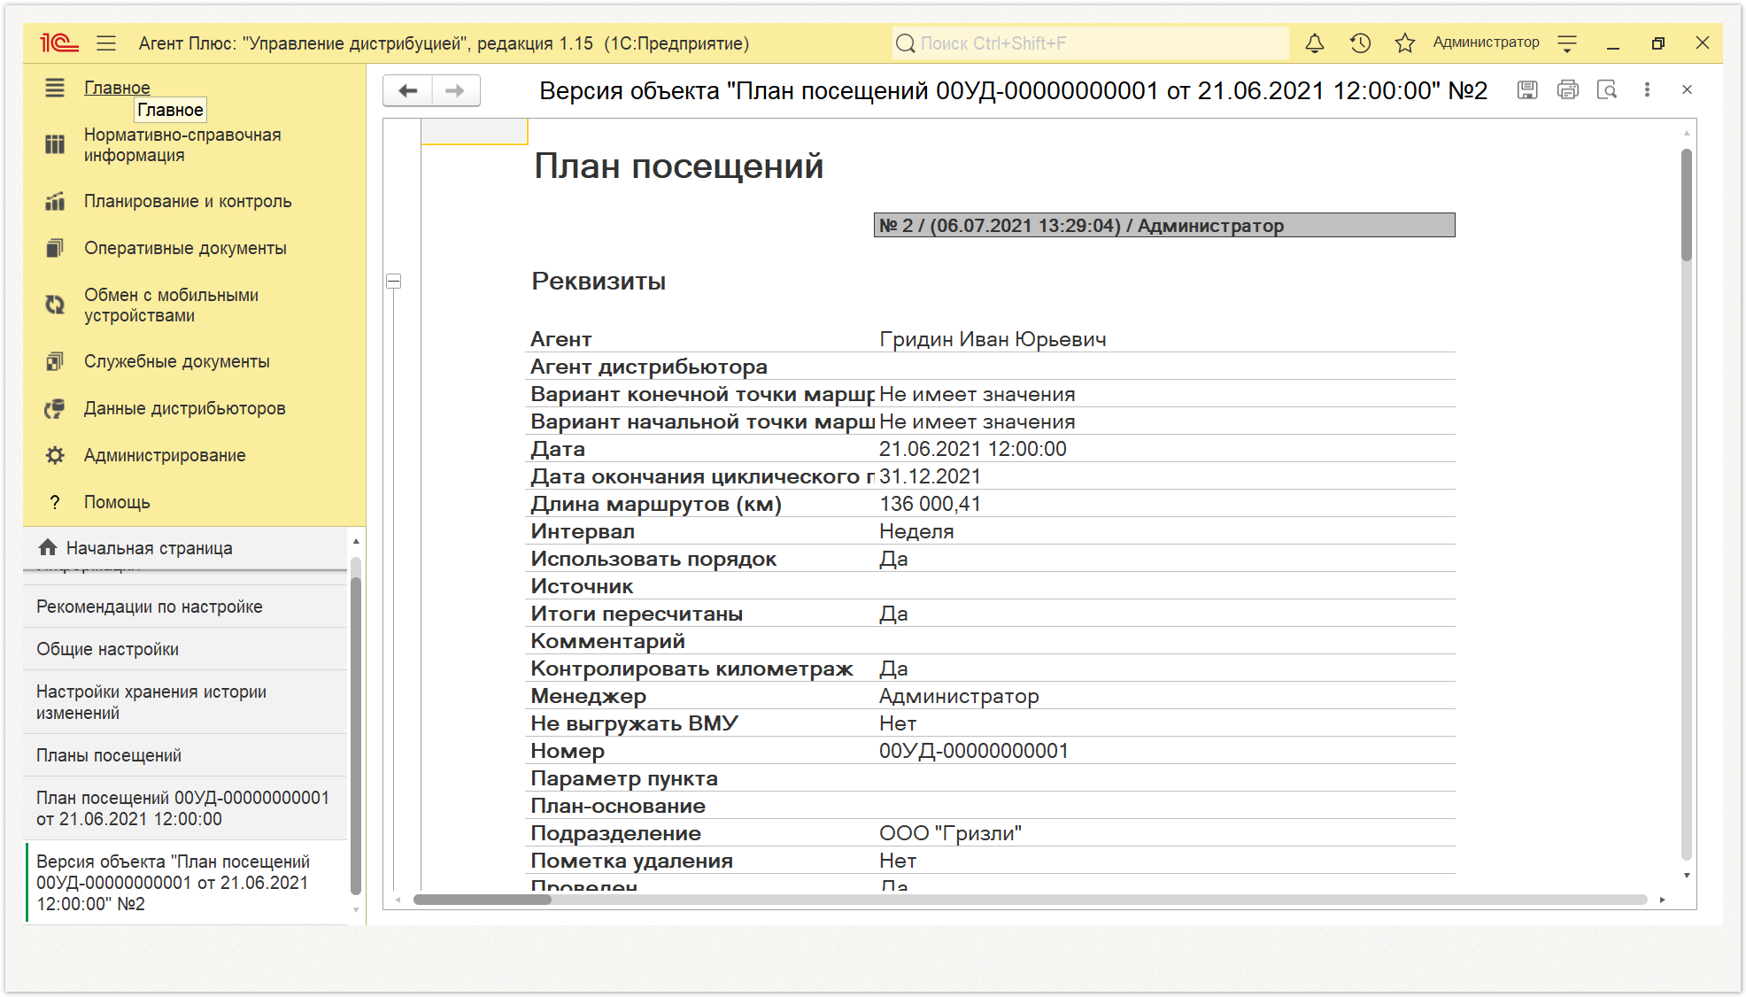The height and width of the screenshot is (997, 1746).
Task: Open Нормативно-справочная информация section
Action: [x=182, y=145]
